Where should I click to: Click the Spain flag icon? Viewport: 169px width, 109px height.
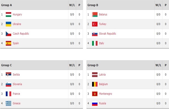(x=8, y=43)
